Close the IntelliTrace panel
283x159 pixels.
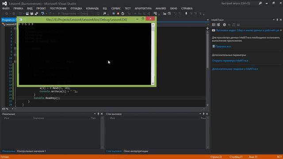[281, 19]
